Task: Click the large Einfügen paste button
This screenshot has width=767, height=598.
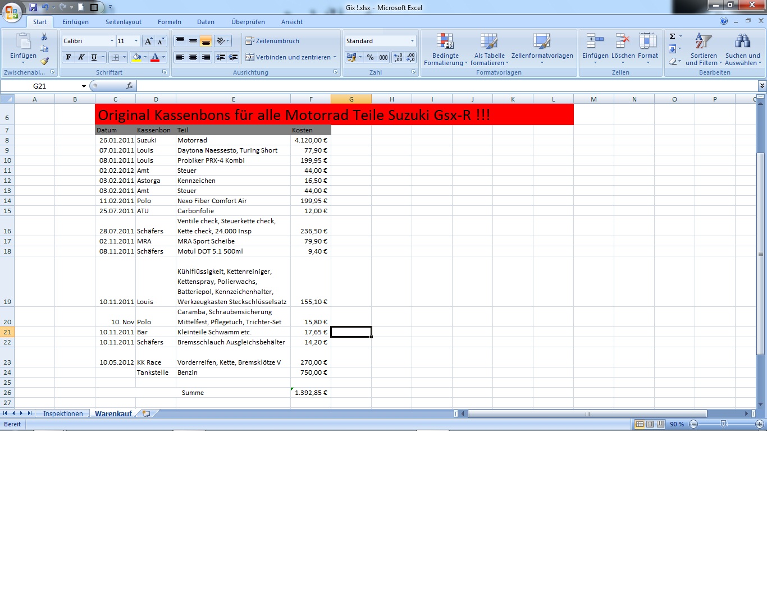Action: (x=23, y=48)
